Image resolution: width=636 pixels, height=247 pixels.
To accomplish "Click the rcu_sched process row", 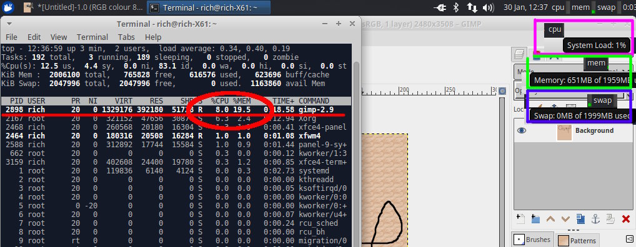I will (176, 223).
